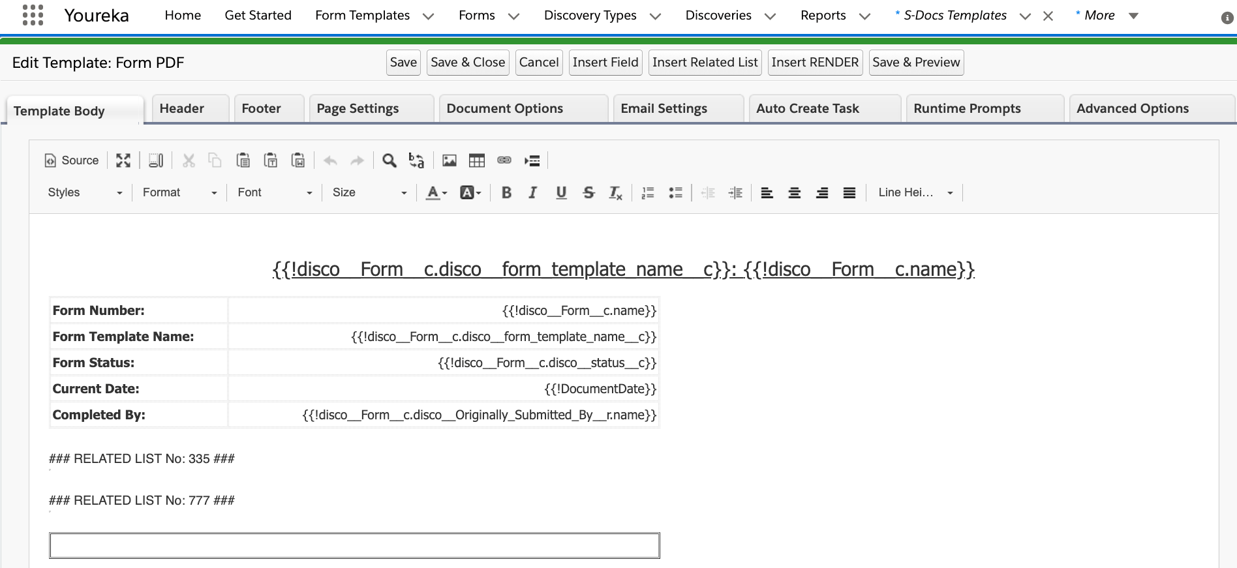Expand the Discoveries nav chevron

click(770, 16)
